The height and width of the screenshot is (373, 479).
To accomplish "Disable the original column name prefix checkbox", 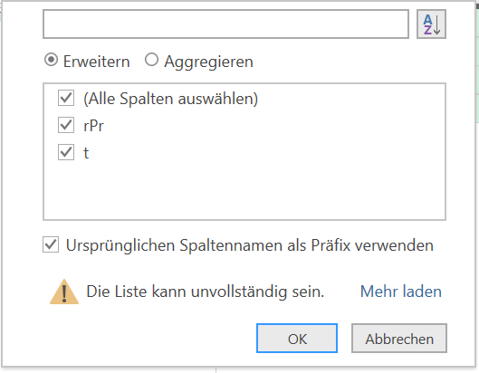I will click(x=51, y=244).
